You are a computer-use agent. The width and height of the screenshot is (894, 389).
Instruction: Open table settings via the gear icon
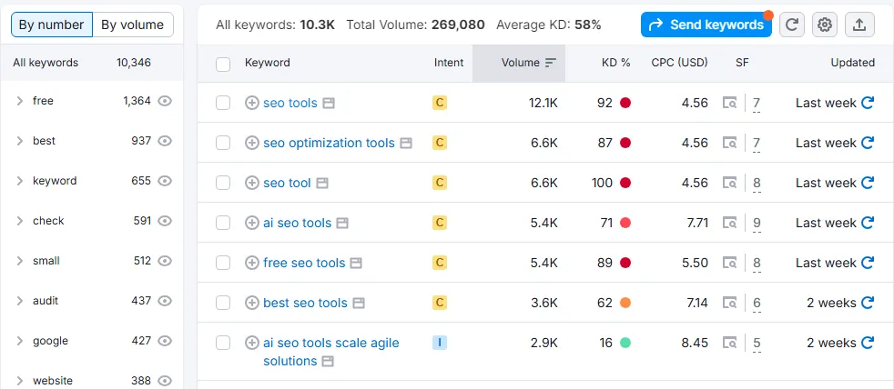(825, 25)
